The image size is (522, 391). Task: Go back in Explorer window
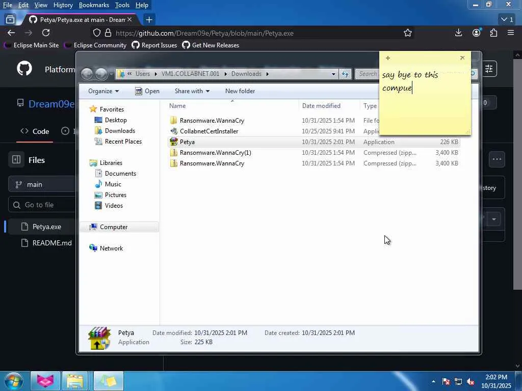point(87,74)
